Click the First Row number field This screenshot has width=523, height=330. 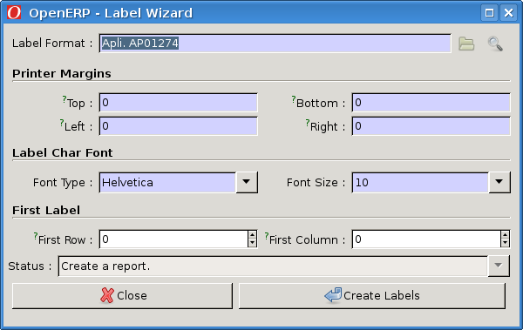pyautogui.click(x=173, y=239)
